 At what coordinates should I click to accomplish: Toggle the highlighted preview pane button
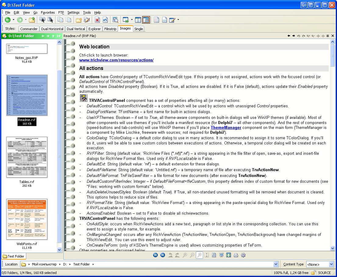point(146,20)
